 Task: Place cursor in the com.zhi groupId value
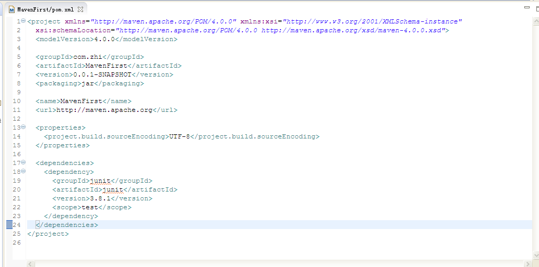click(x=88, y=57)
